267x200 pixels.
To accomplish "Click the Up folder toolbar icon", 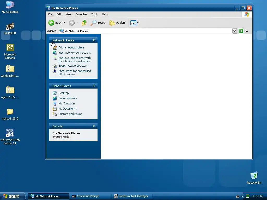I will [x=84, y=23].
